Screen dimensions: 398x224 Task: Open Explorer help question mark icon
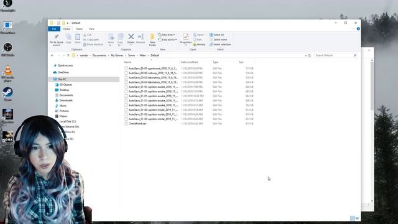point(358,29)
